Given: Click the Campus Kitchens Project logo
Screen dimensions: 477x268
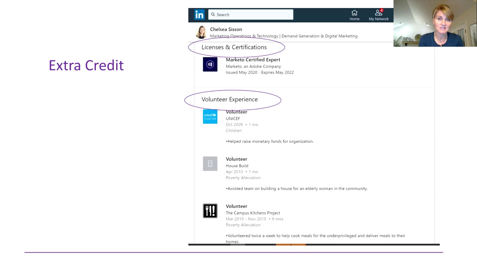Looking at the screenshot, I should pyautogui.click(x=210, y=211).
